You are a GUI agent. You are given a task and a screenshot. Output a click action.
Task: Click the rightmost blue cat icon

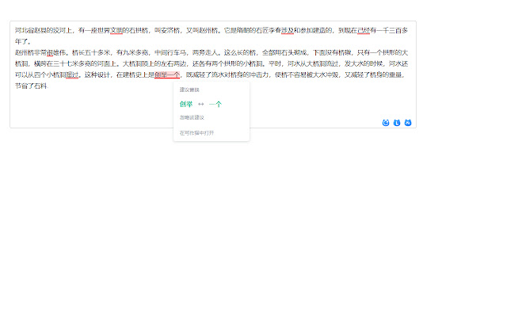click(408, 123)
